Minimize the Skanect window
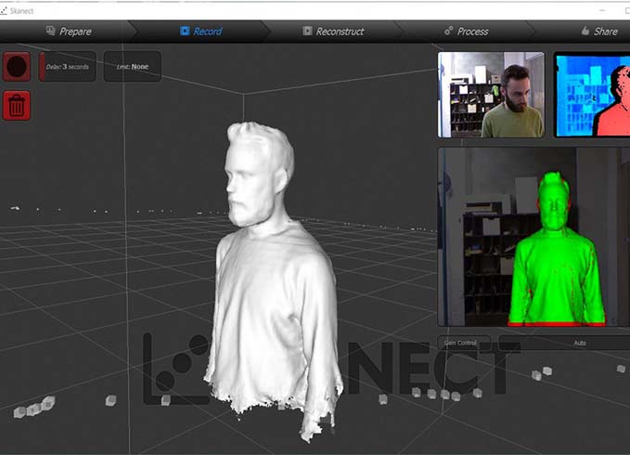630x455 pixels. coord(602,11)
